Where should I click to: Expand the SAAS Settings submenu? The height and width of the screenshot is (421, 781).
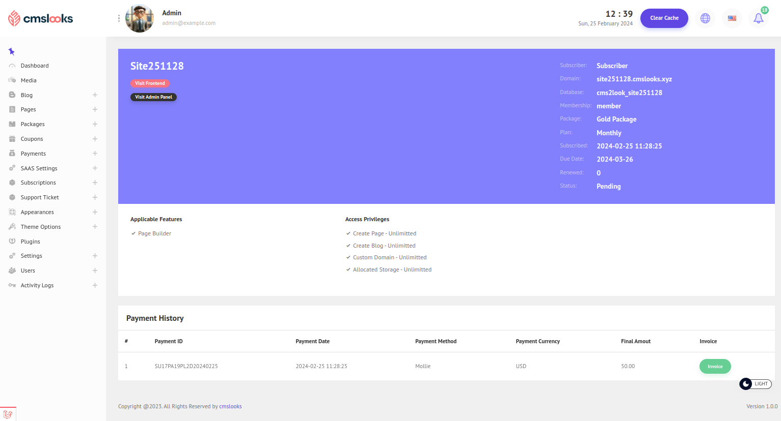[95, 168]
